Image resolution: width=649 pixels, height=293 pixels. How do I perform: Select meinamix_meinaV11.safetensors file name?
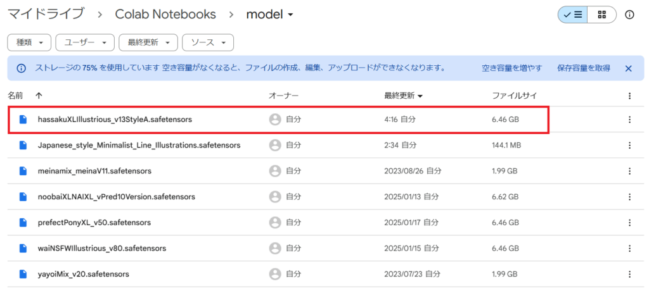point(94,171)
